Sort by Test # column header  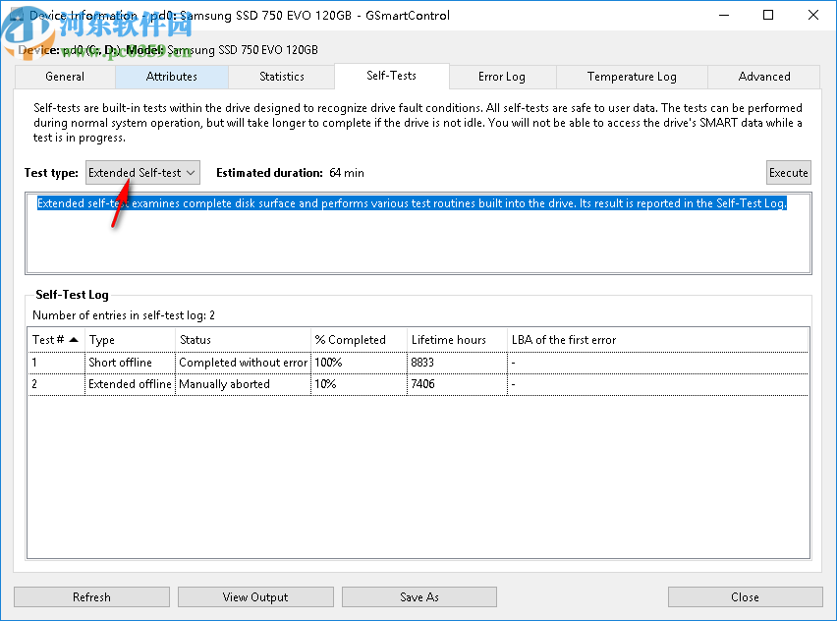56,340
